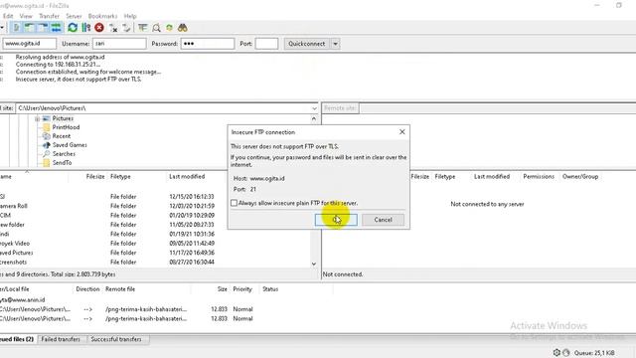
Task: Select the PrintHood folder in tree
Action: [x=66, y=127]
